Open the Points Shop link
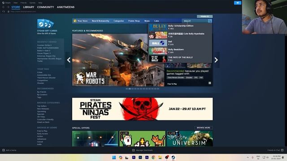The height and width of the screenshot is (161, 287). (134, 21)
